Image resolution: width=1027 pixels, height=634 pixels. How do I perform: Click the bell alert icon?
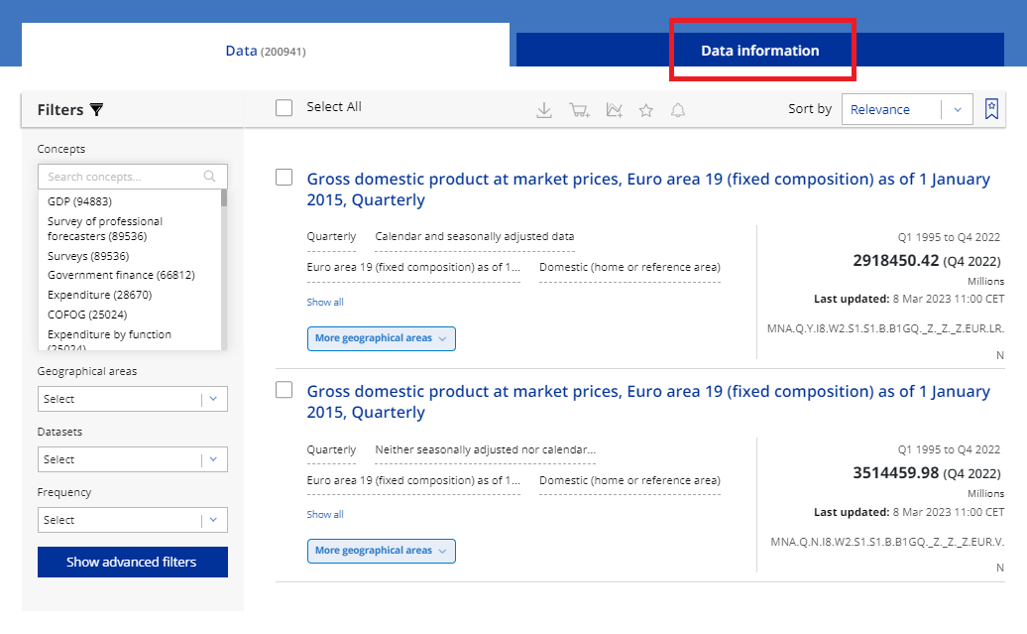678,110
